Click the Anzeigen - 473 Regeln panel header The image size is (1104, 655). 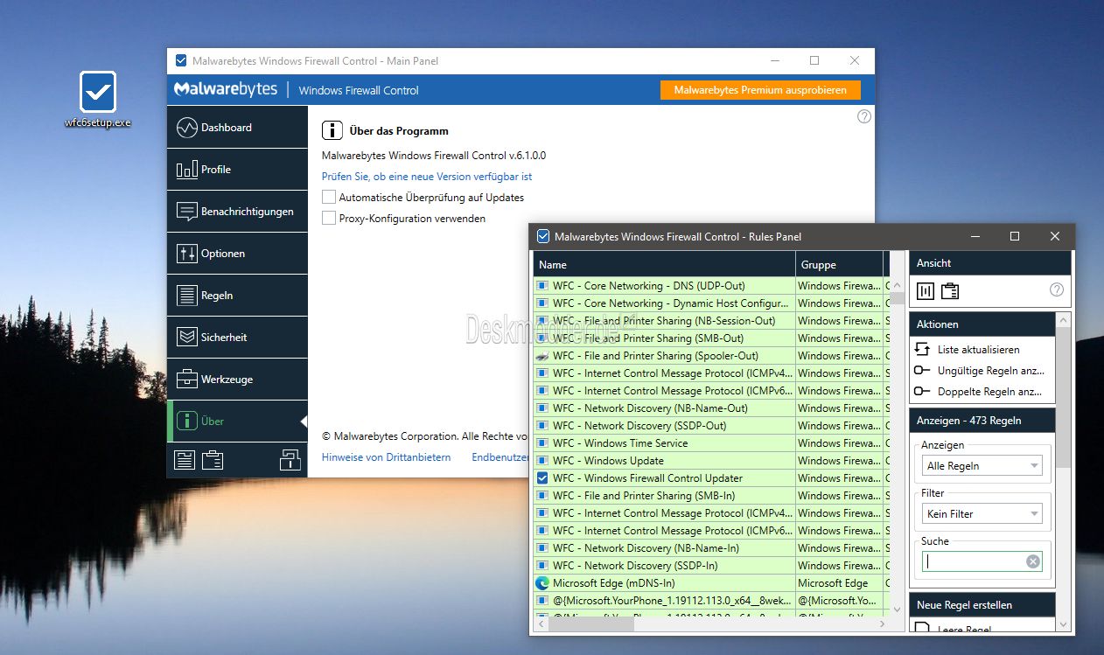982,421
